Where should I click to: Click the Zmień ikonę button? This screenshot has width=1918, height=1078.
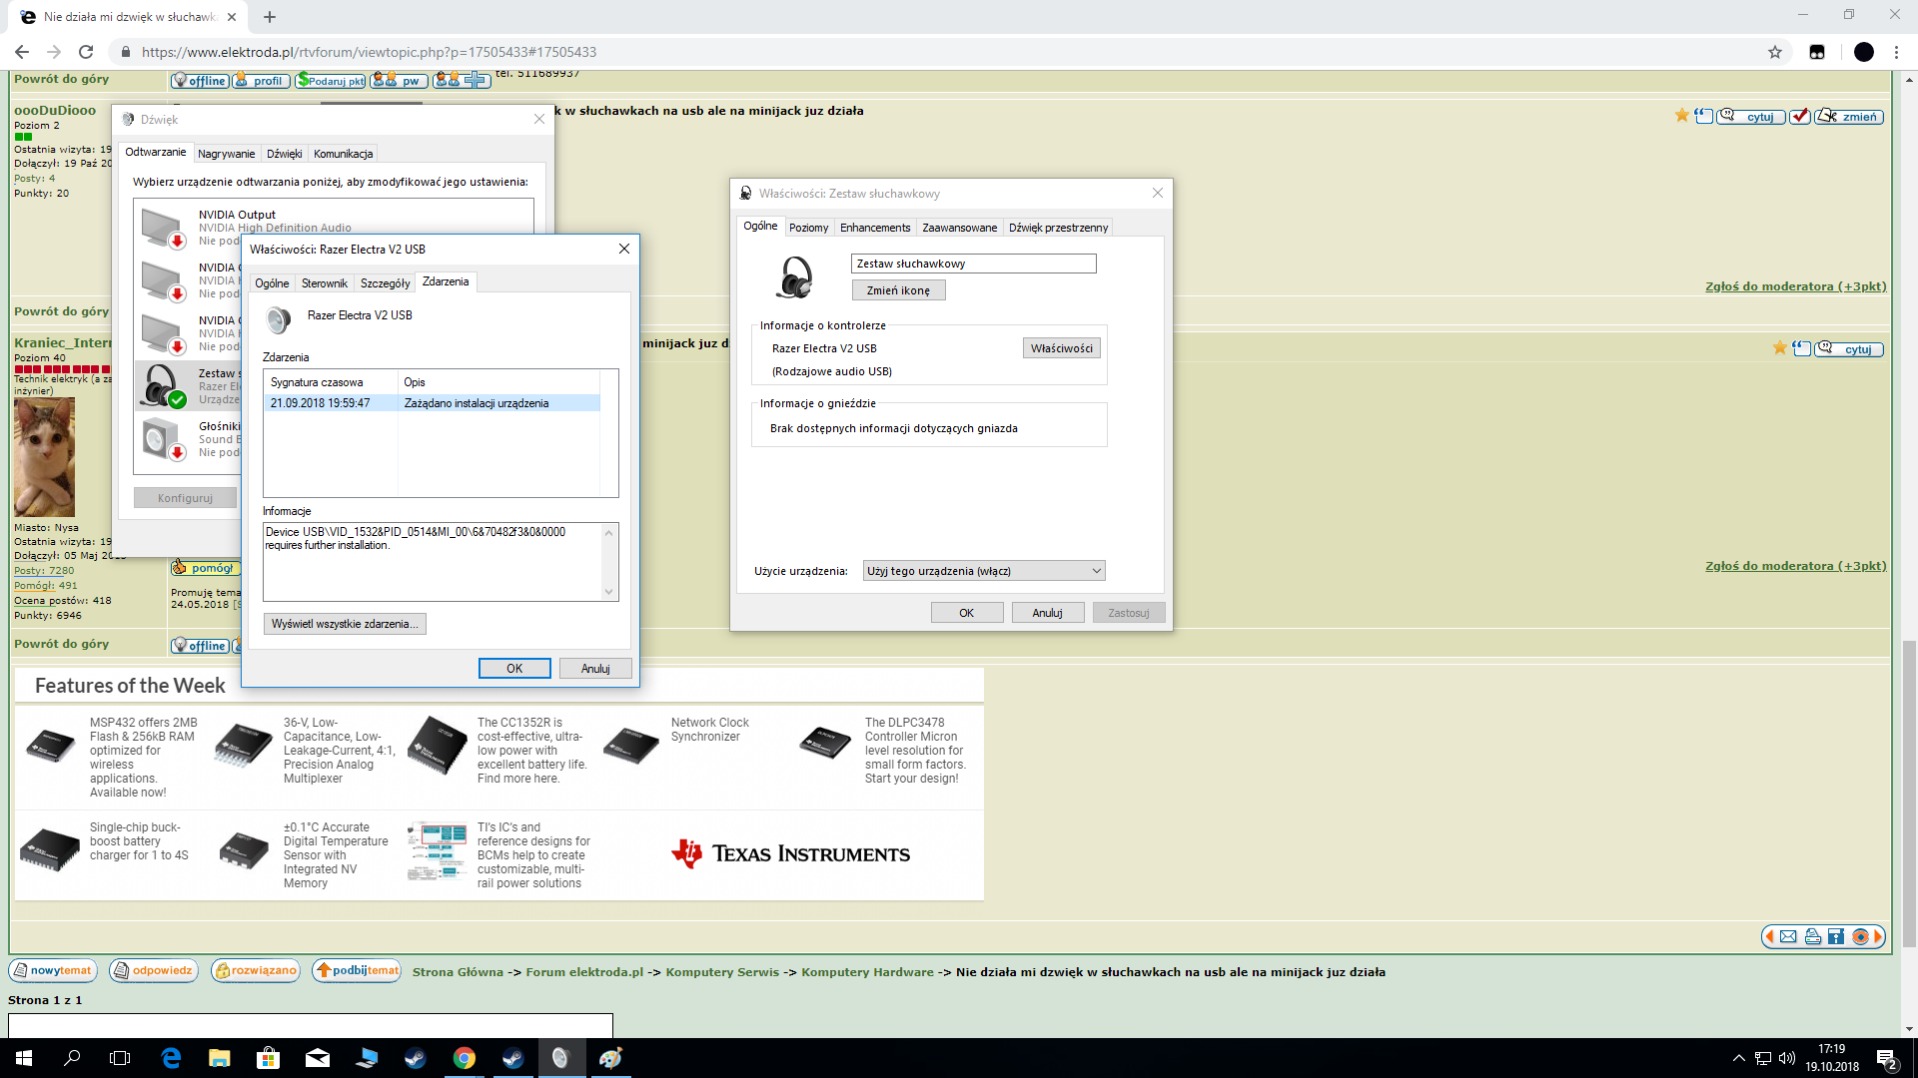point(898,290)
